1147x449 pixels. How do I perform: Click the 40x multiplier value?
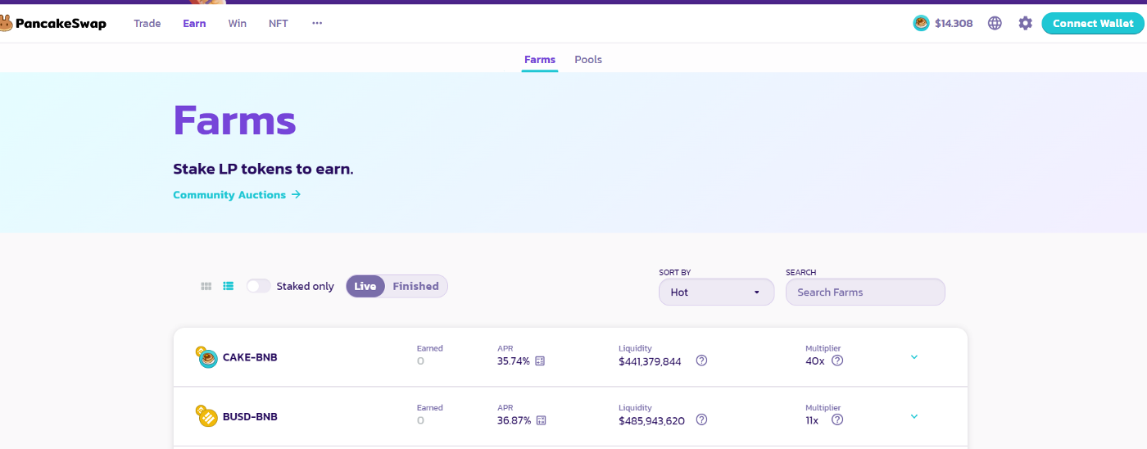tap(815, 361)
